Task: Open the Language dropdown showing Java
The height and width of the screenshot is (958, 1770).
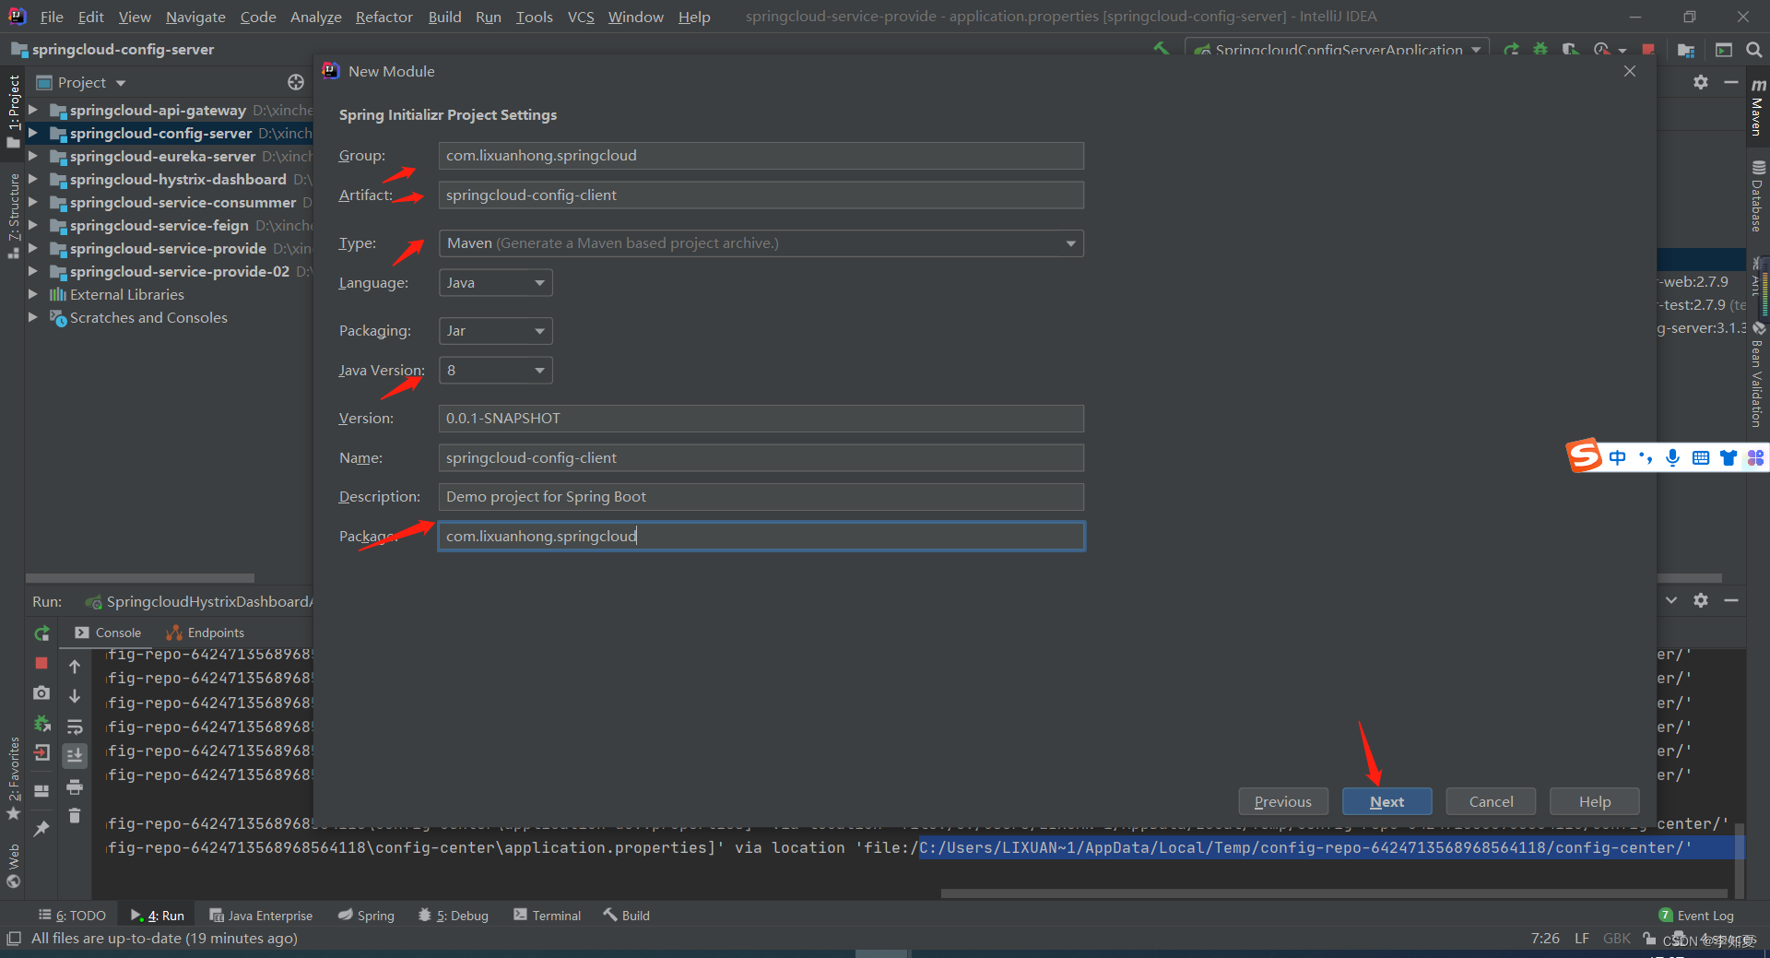Action: point(496,283)
